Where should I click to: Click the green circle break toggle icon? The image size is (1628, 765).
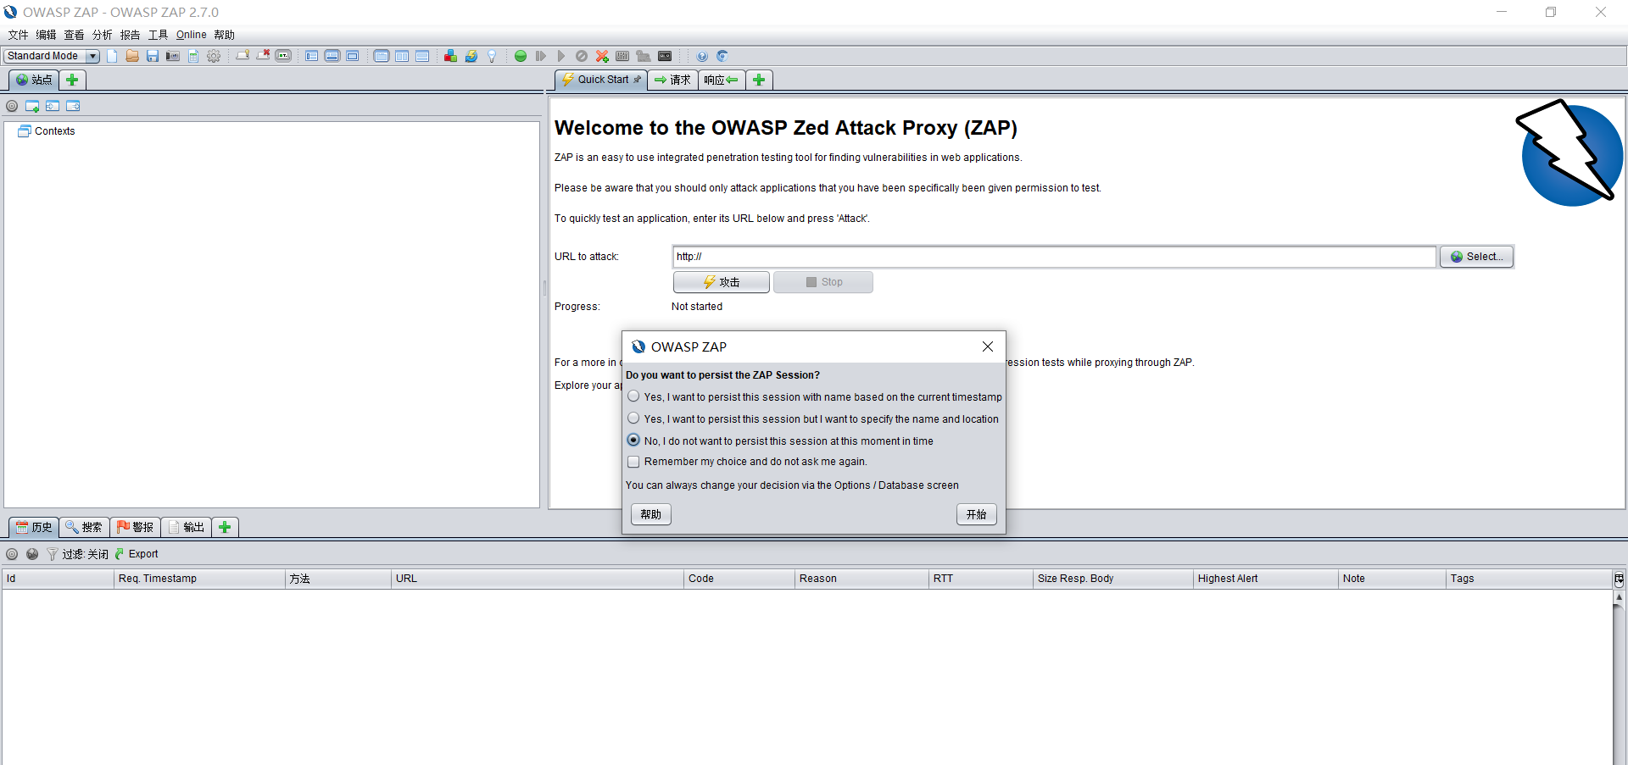(x=521, y=56)
